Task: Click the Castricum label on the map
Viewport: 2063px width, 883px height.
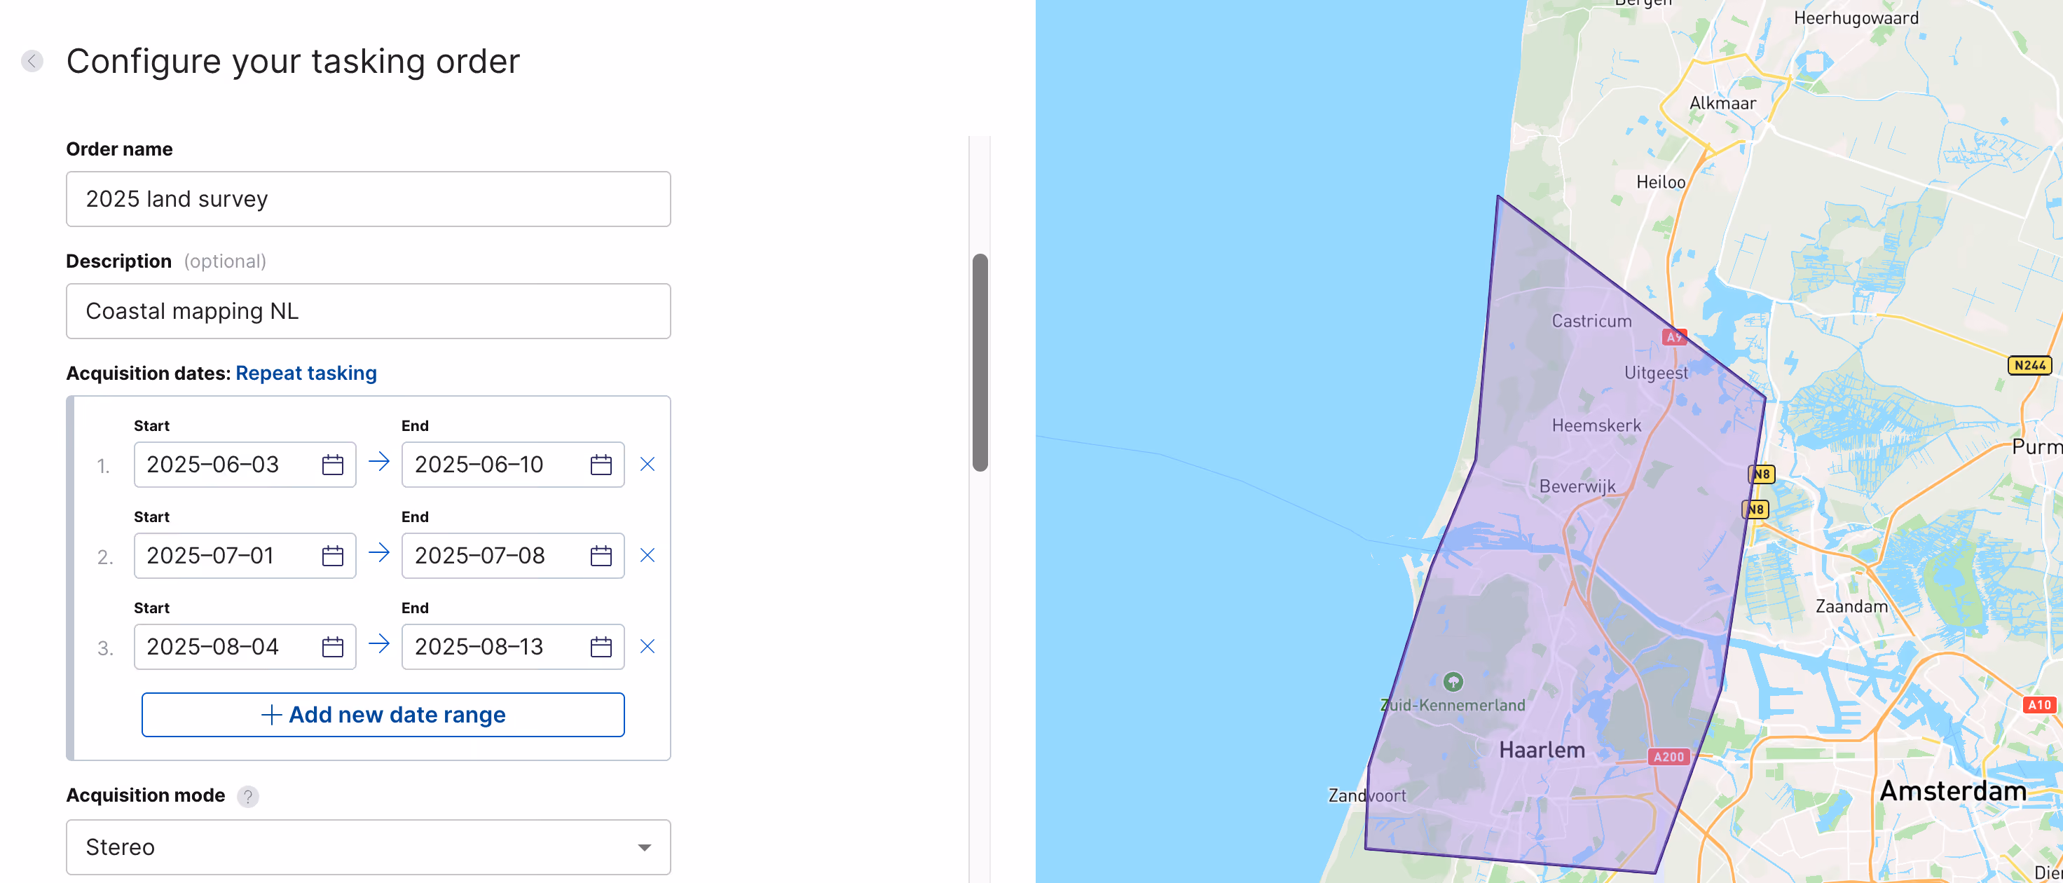Action: (1591, 321)
